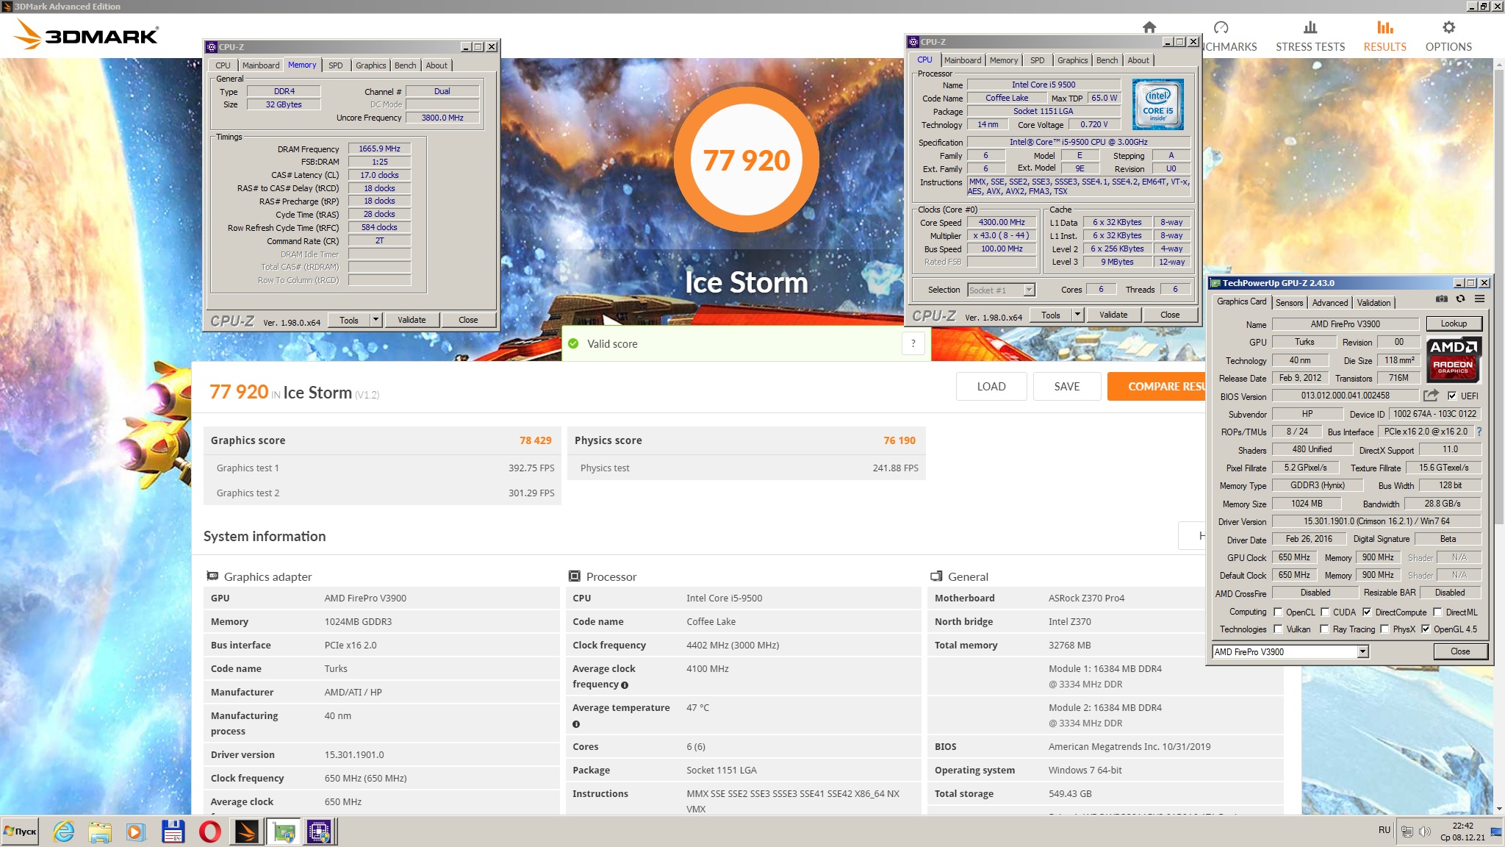Switch to the SPD tab in CPU-Z Memory window

(335, 65)
